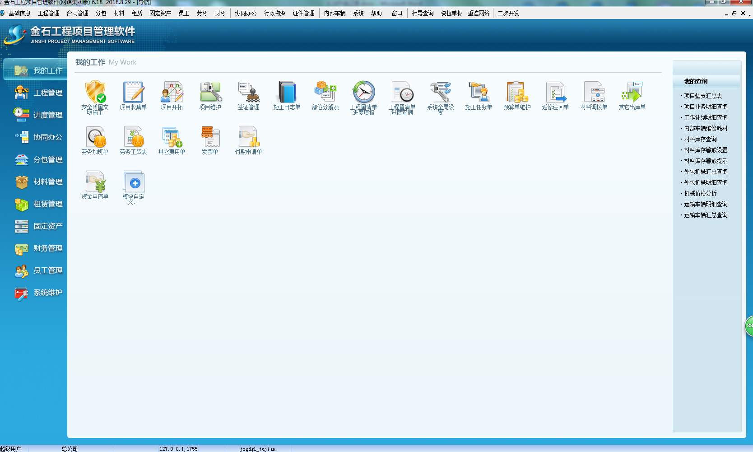The height and width of the screenshot is (452, 753).
Task: Open the 证件管理 menu
Action: 303,13
